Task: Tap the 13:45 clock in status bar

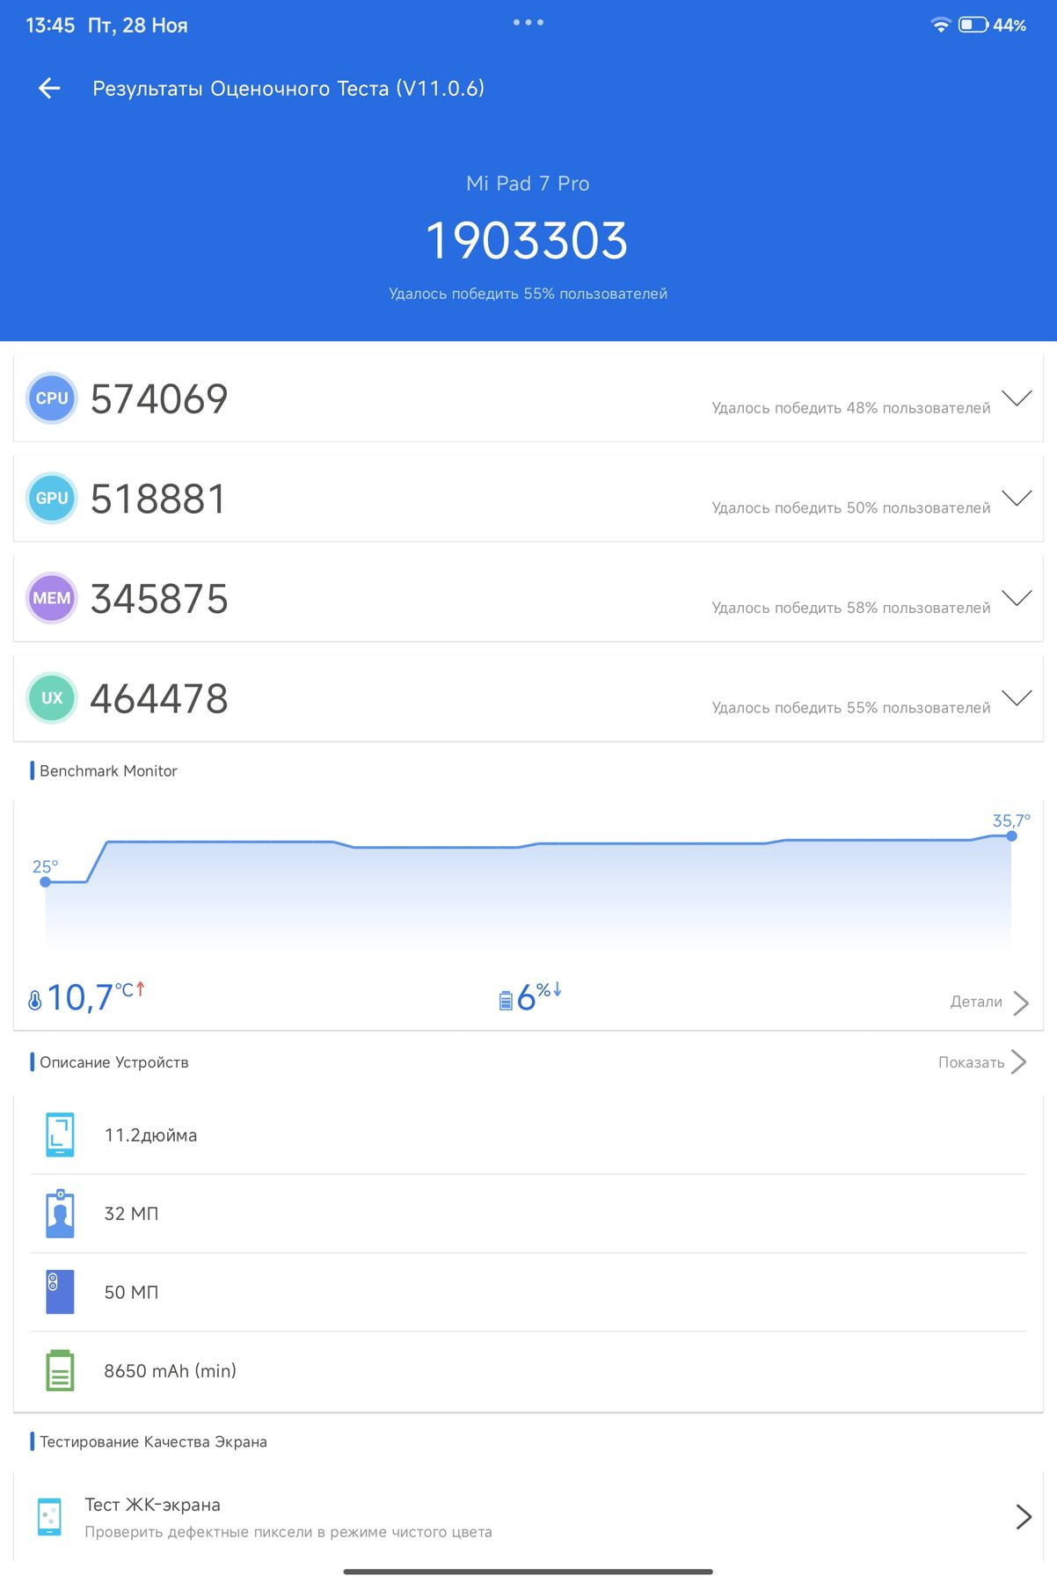Action: [50, 26]
